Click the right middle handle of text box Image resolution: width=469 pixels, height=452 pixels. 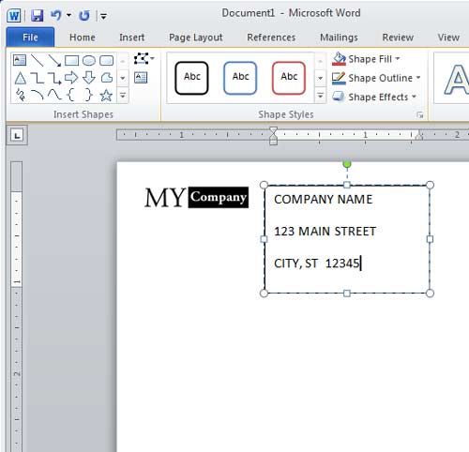coord(430,239)
